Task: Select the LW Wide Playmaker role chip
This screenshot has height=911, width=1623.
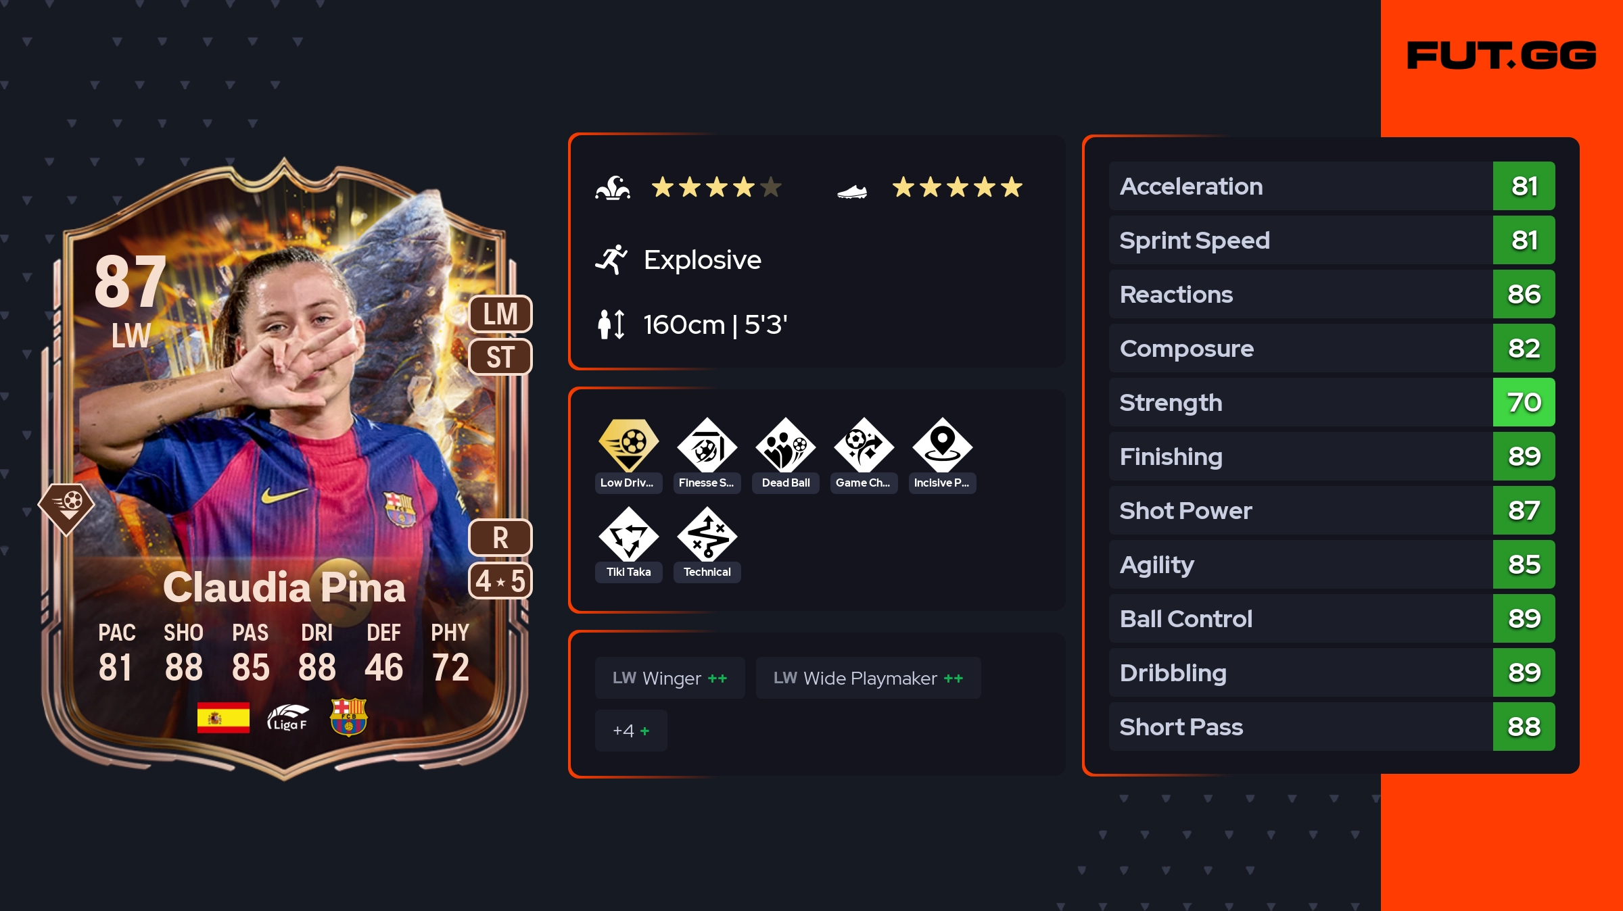Action: 868,678
